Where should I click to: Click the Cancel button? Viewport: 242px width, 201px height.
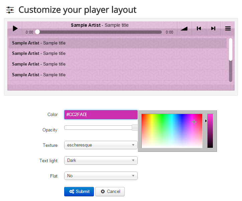click(x=110, y=192)
